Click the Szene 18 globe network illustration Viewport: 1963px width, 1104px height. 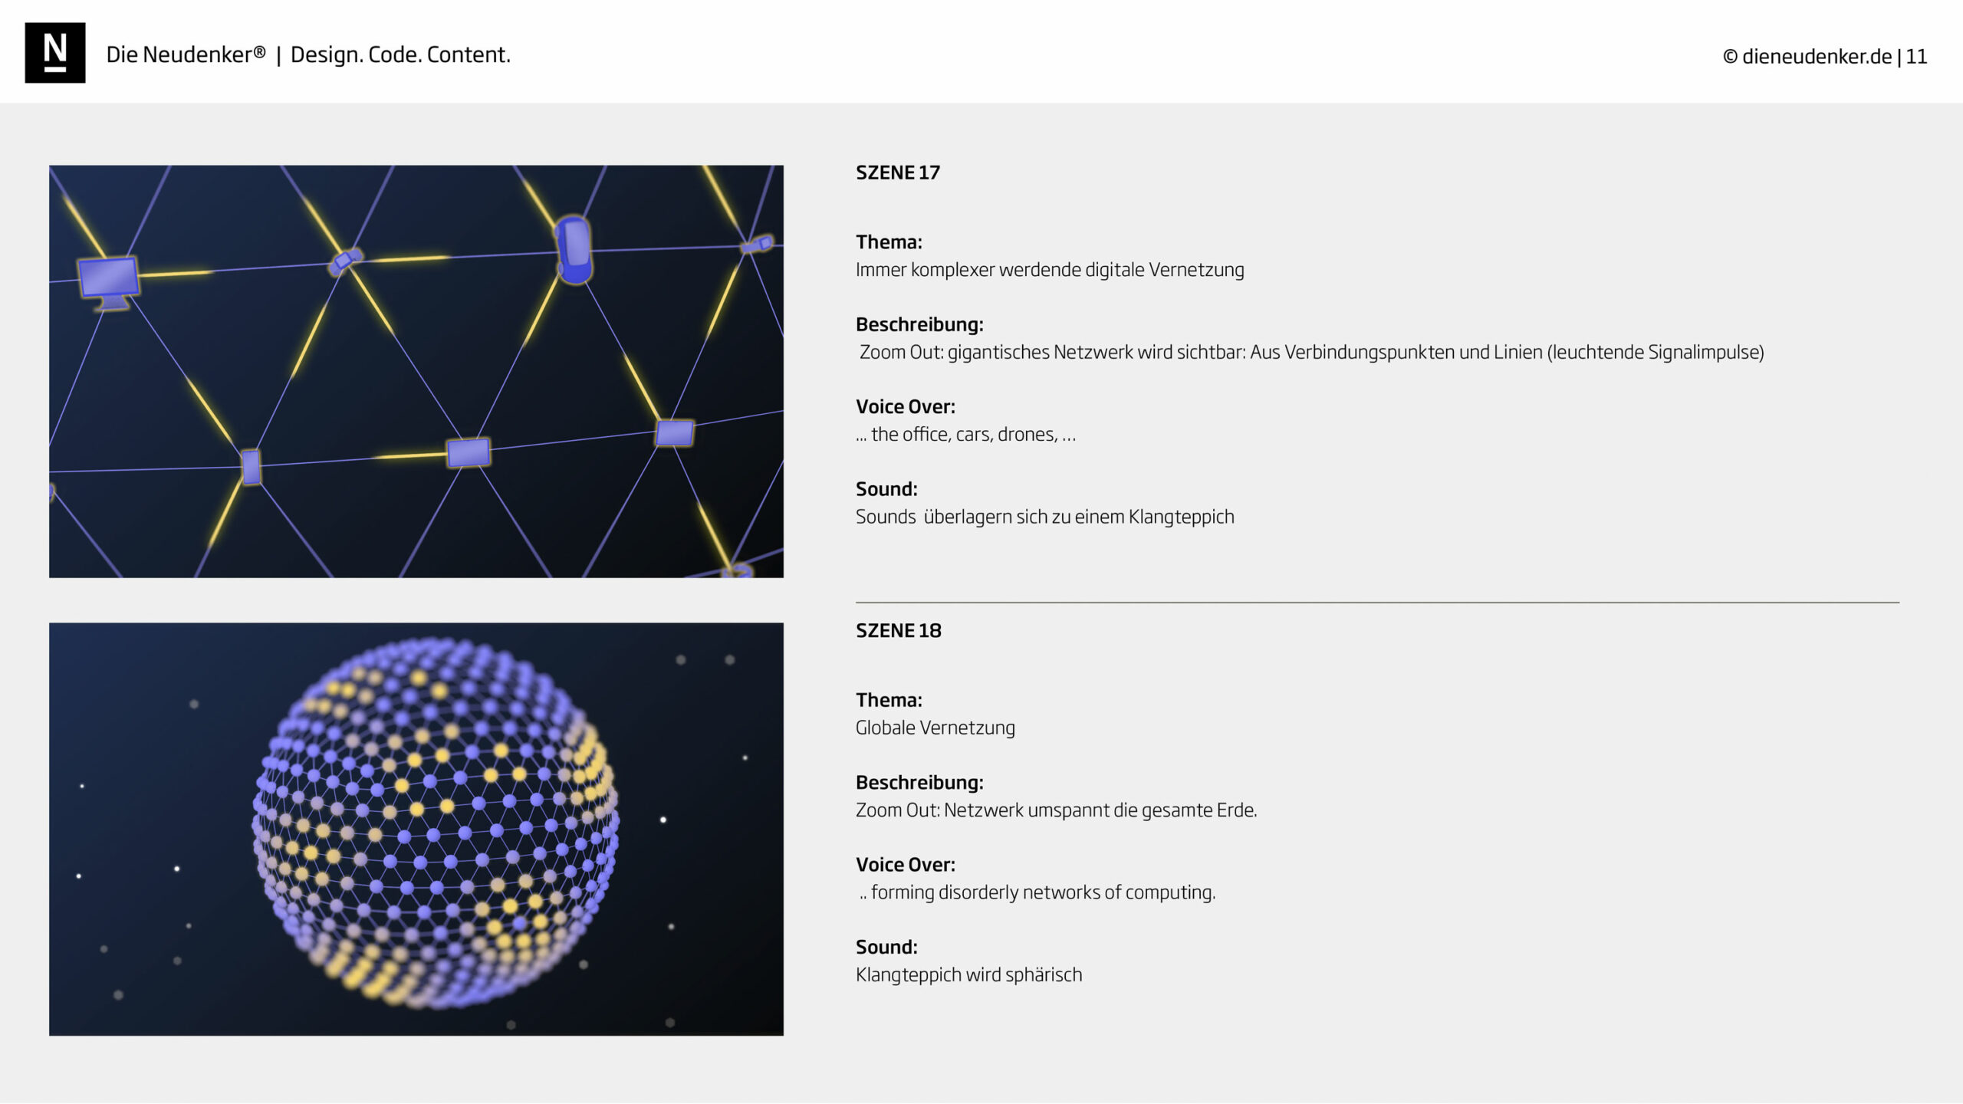(416, 829)
